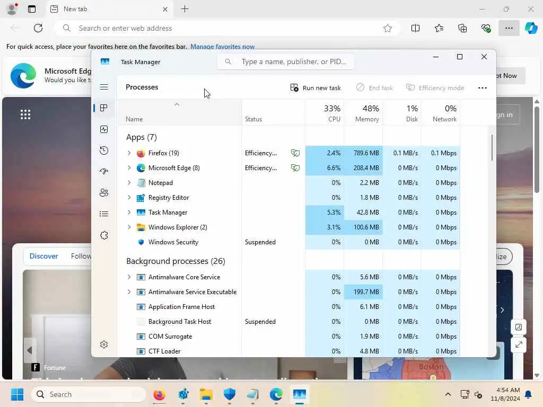
Task: Expand the Microsoft Edge (8) process group
Action: 129,168
